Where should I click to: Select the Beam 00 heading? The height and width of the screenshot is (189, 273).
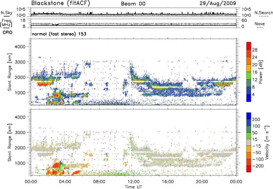coord(133,4)
